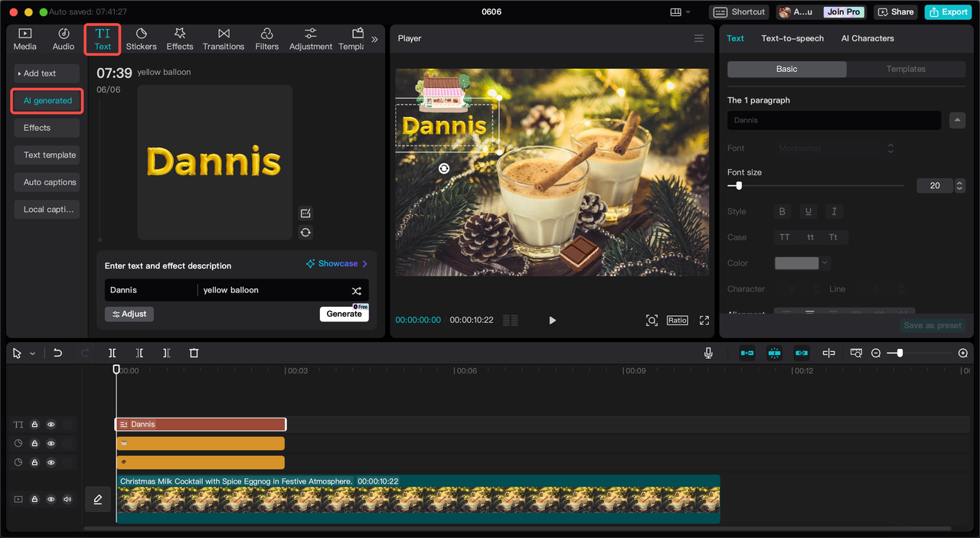Open the text color swatch

[x=796, y=263]
